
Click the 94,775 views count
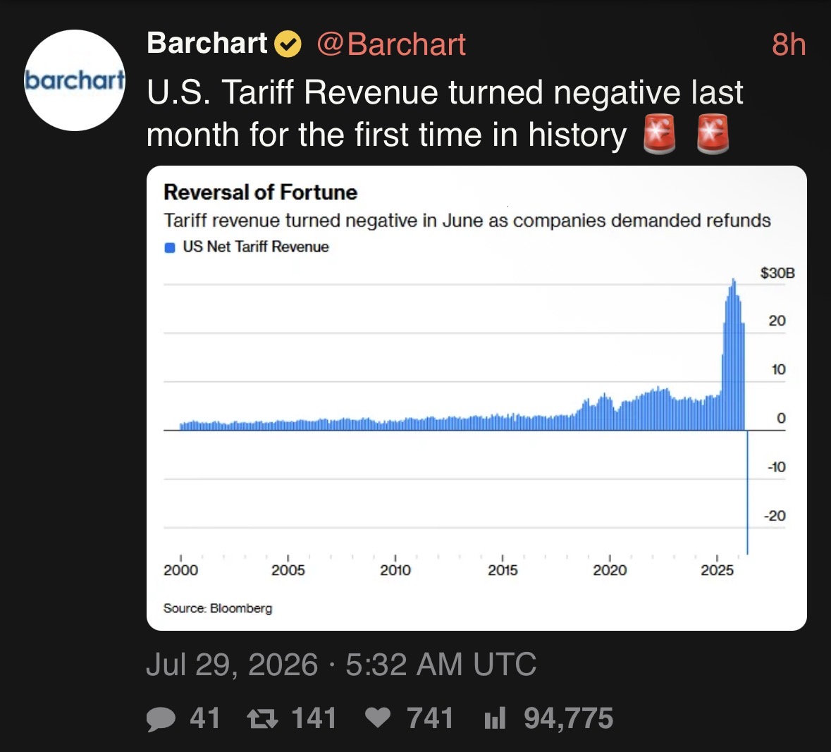pos(569,718)
